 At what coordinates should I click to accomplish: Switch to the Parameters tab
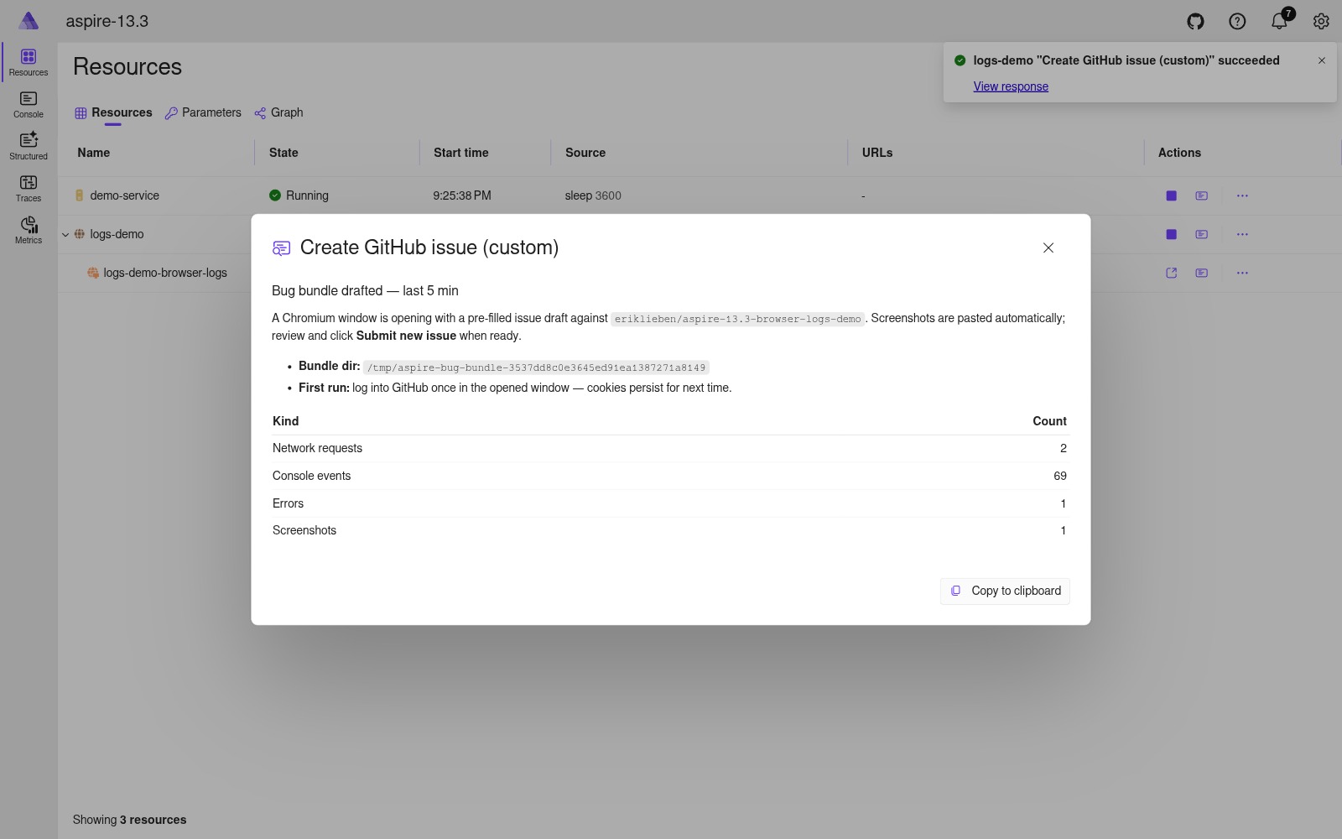click(203, 112)
